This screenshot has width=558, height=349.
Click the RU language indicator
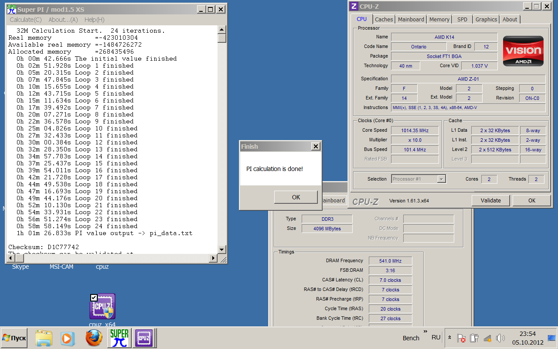[x=436, y=338]
